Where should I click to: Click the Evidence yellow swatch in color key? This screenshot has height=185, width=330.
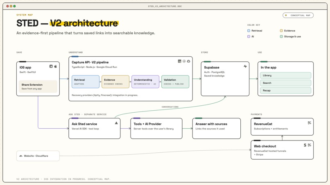tap(281, 31)
